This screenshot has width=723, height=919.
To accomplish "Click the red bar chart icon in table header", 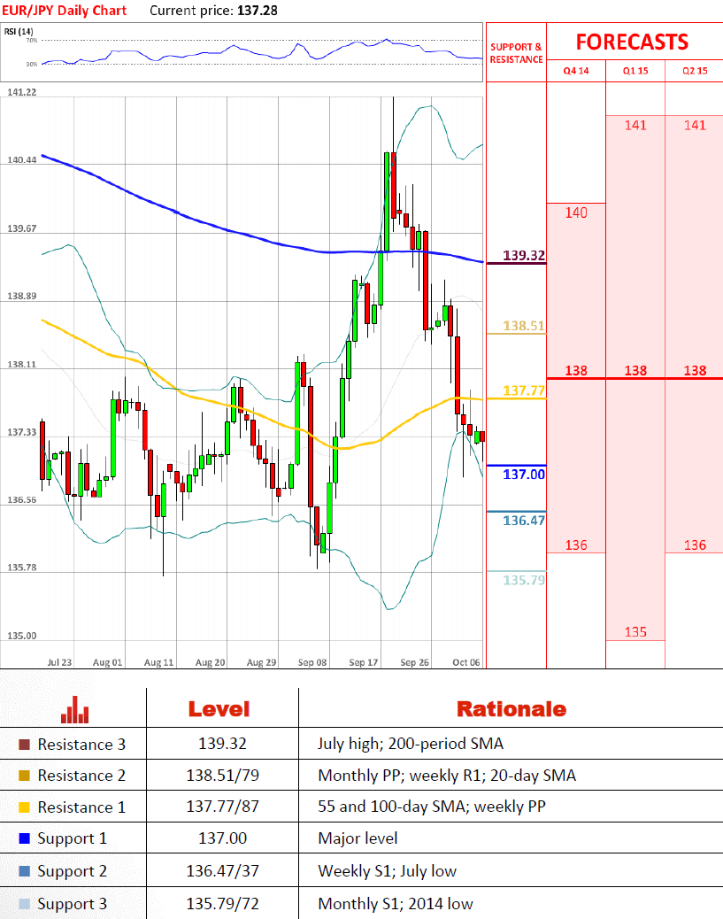I will [x=75, y=709].
